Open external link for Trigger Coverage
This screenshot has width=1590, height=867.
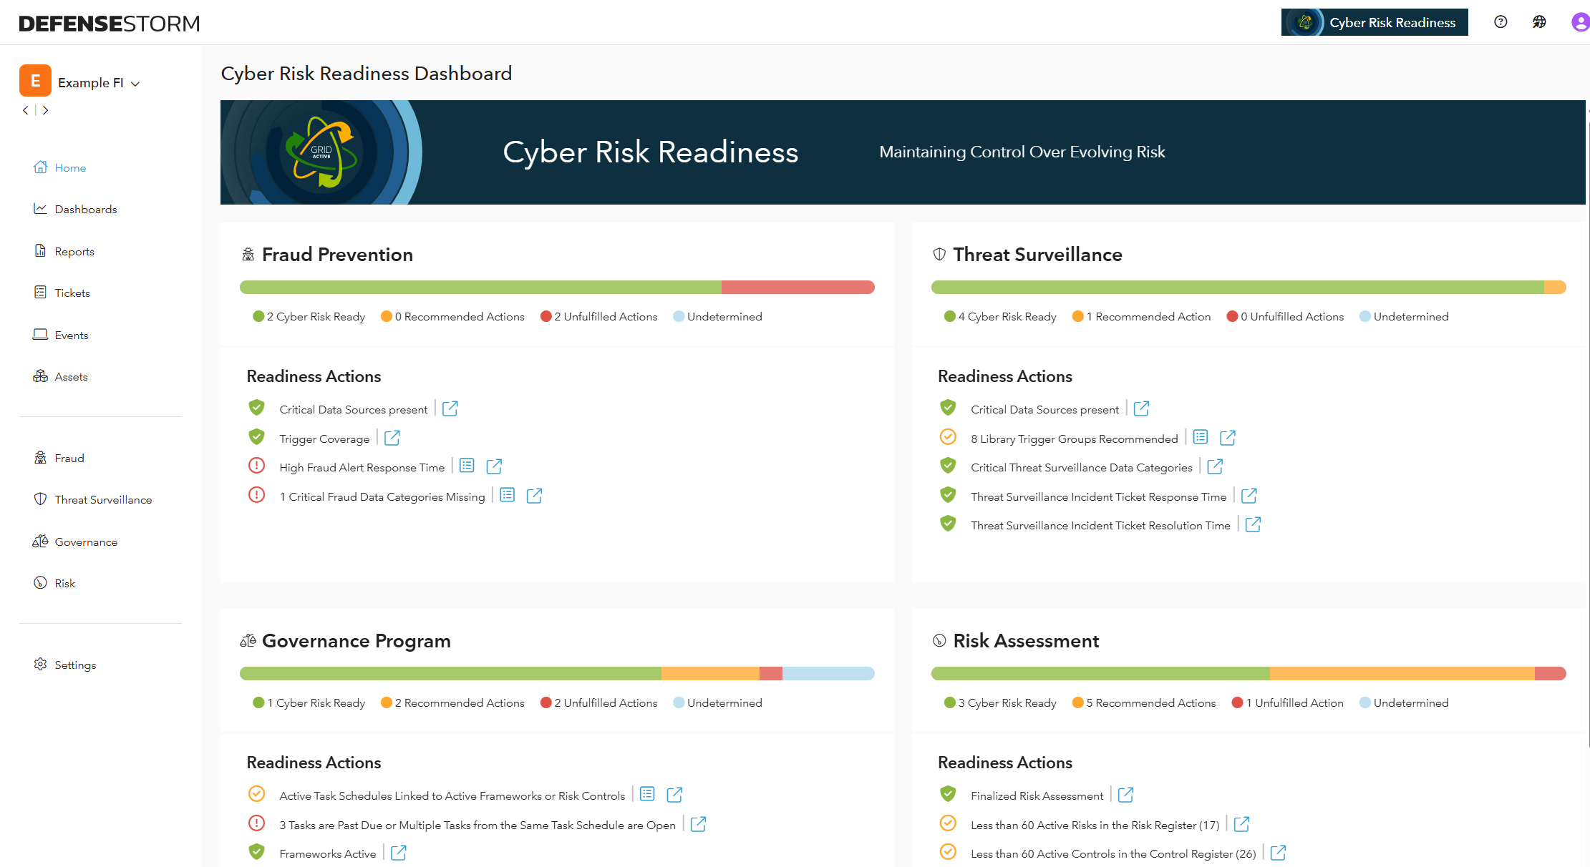tap(392, 438)
